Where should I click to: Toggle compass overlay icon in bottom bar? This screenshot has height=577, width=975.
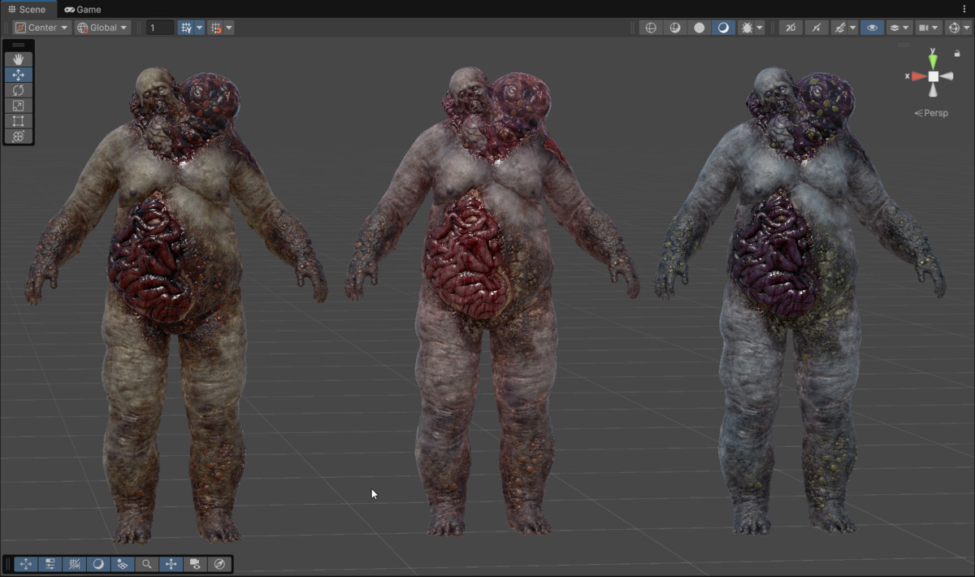[219, 564]
